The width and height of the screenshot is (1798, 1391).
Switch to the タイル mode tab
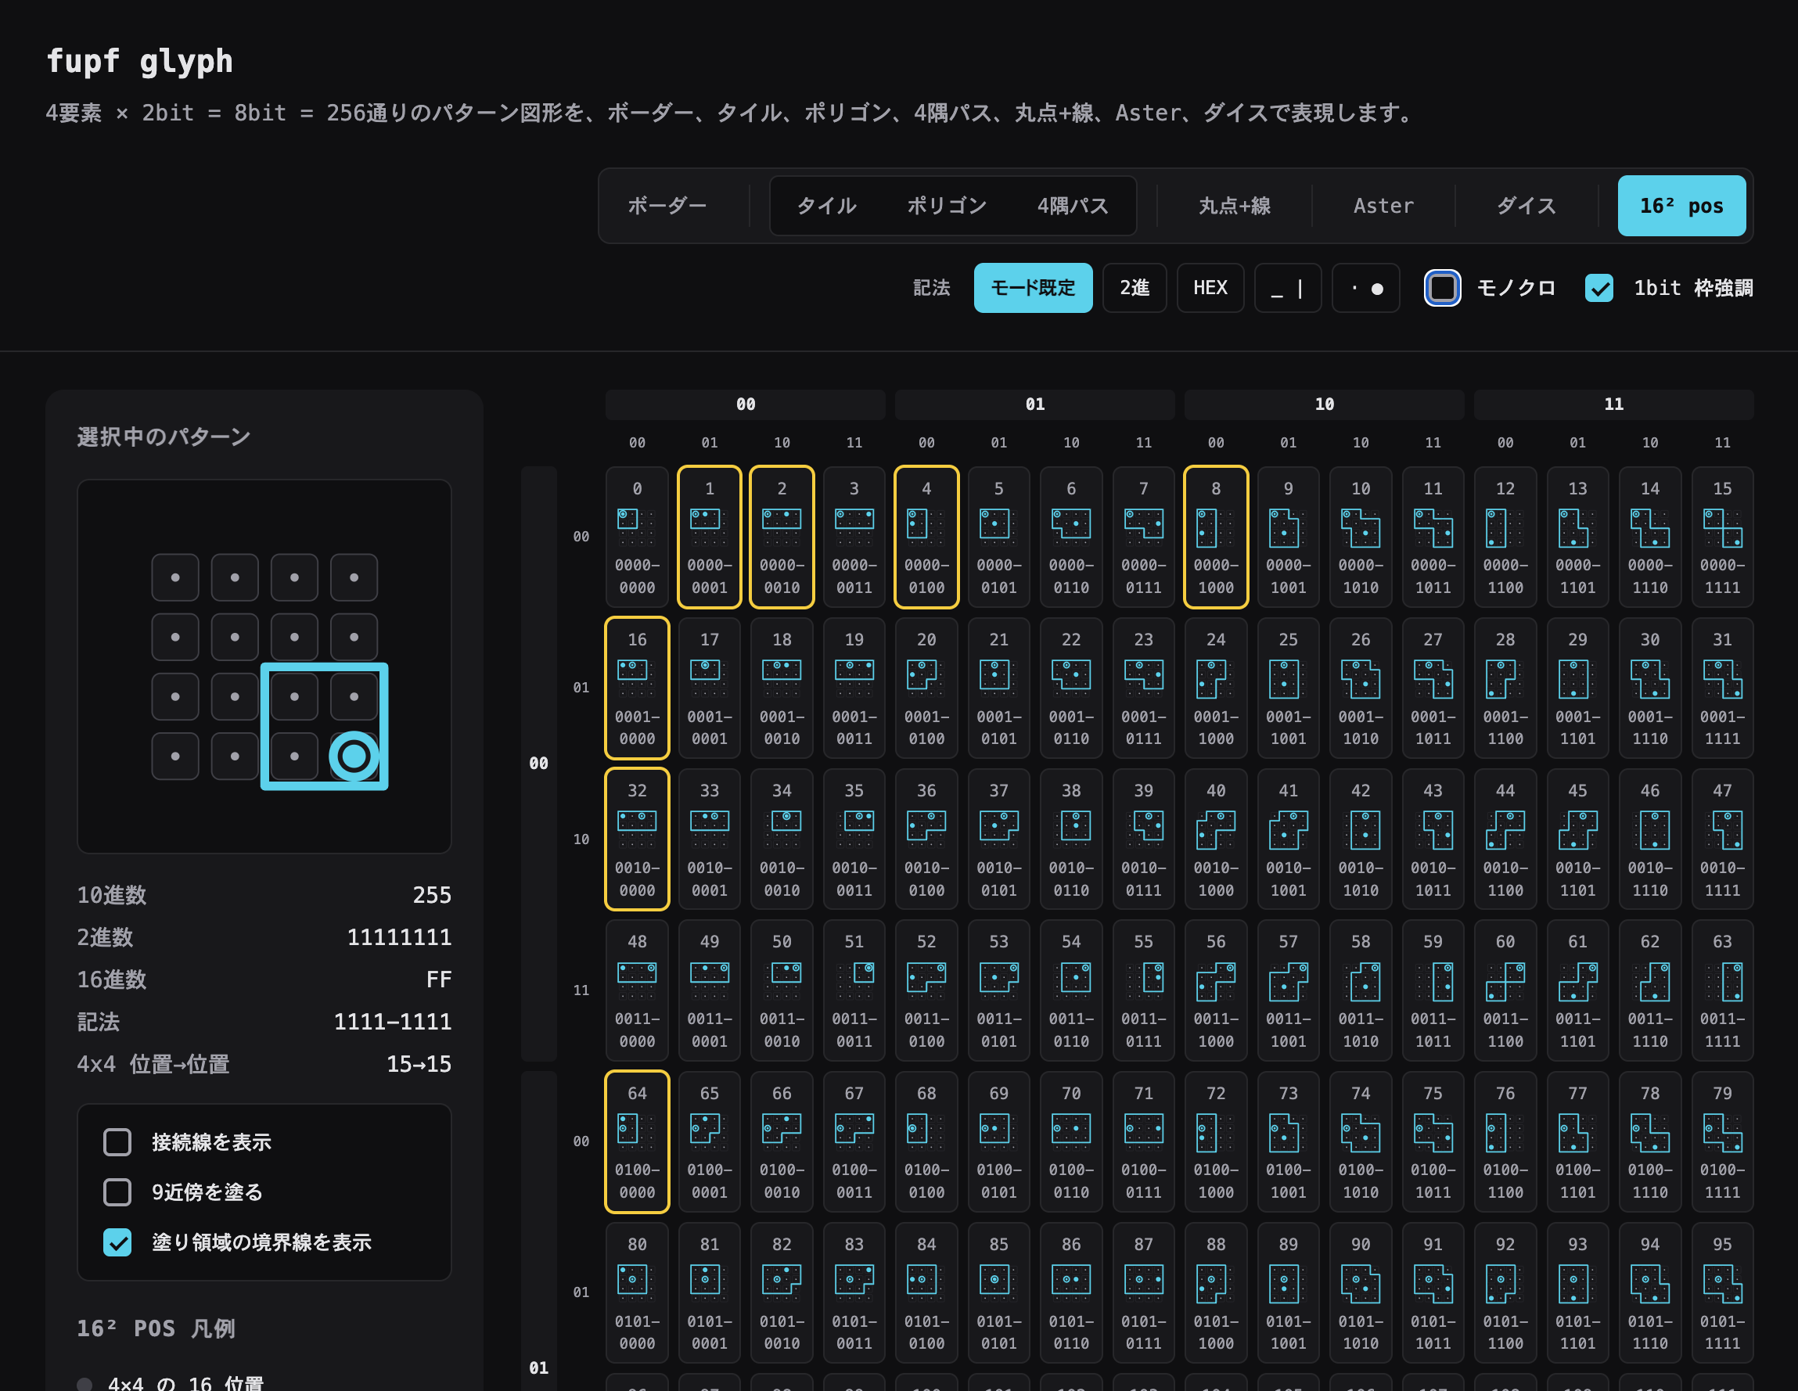(825, 206)
